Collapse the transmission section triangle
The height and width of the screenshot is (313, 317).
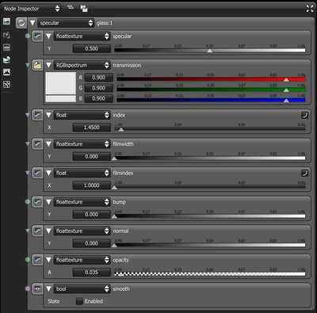[48, 65]
